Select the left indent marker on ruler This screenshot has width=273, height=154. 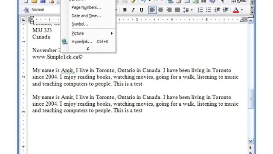coord(32,22)
